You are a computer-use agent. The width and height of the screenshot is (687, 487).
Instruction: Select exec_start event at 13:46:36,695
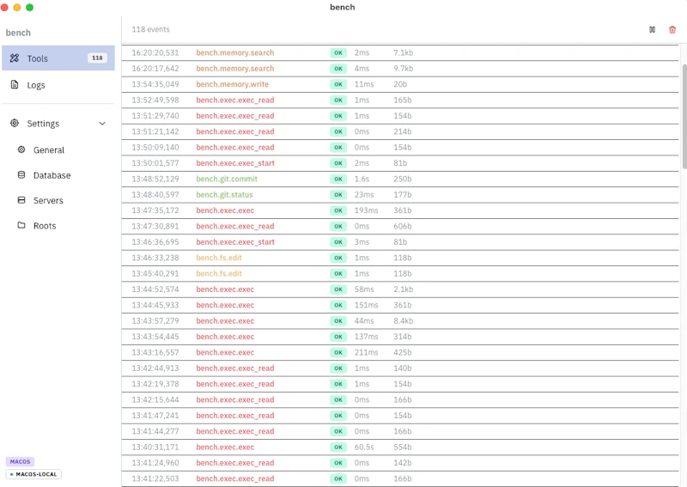point(400,242)
